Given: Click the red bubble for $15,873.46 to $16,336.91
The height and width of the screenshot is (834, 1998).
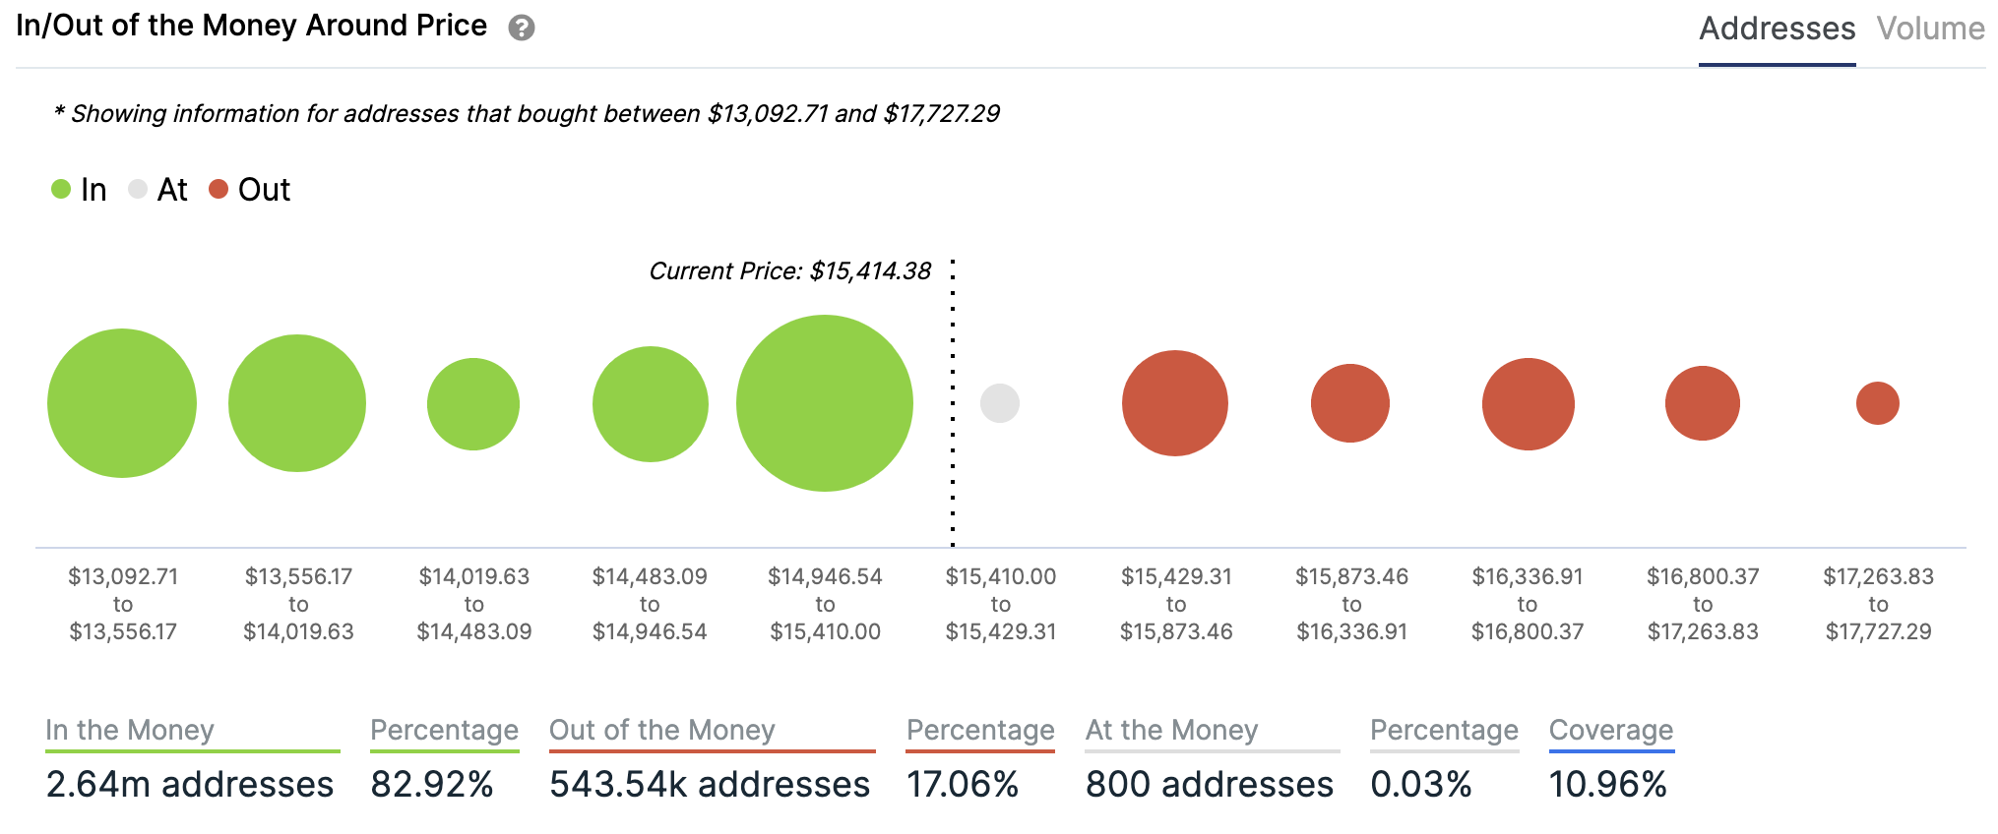Looking at the screenshot, I should point(1350,403).
